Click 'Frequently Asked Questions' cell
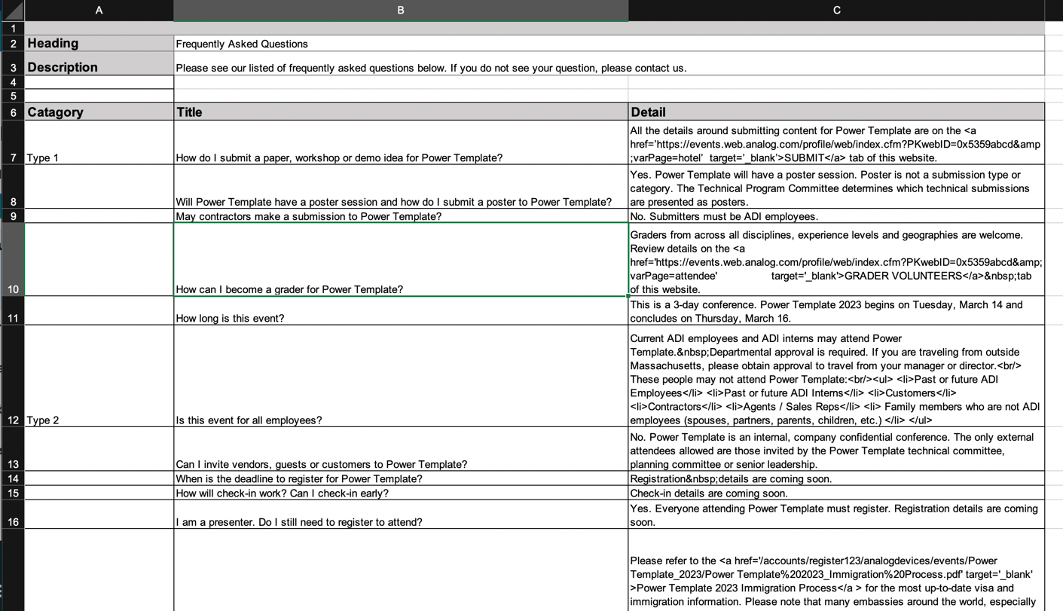The image size is (1063, 611). 609,44
